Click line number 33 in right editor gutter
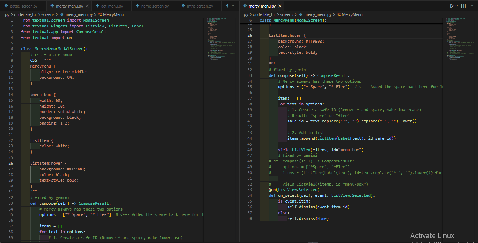Image resolution: width=478 pixels, height=243 pixels. (250, 75)
